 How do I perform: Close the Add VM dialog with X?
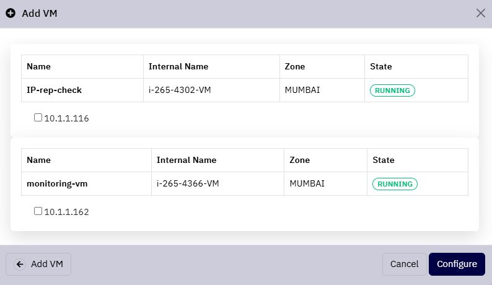(480, 13)
